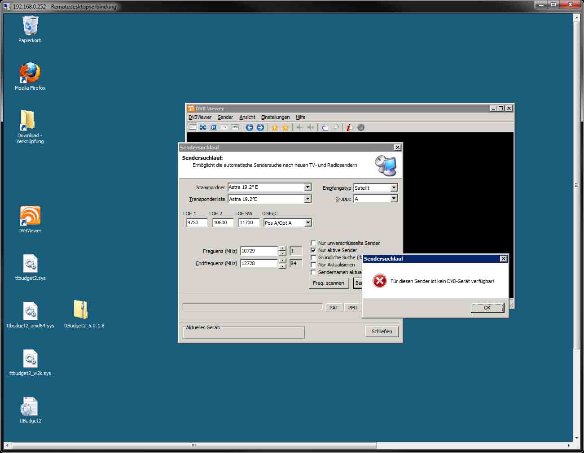Expand the Stammordner dropdown

point(308,187)
